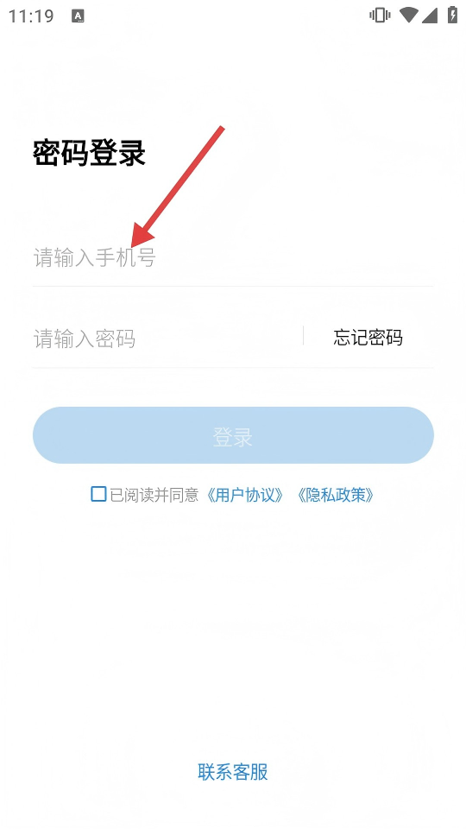Tap the vibrate mode status bar icon
The height and width of the screenshot is (829, 466).
click(x=380, y=16)
